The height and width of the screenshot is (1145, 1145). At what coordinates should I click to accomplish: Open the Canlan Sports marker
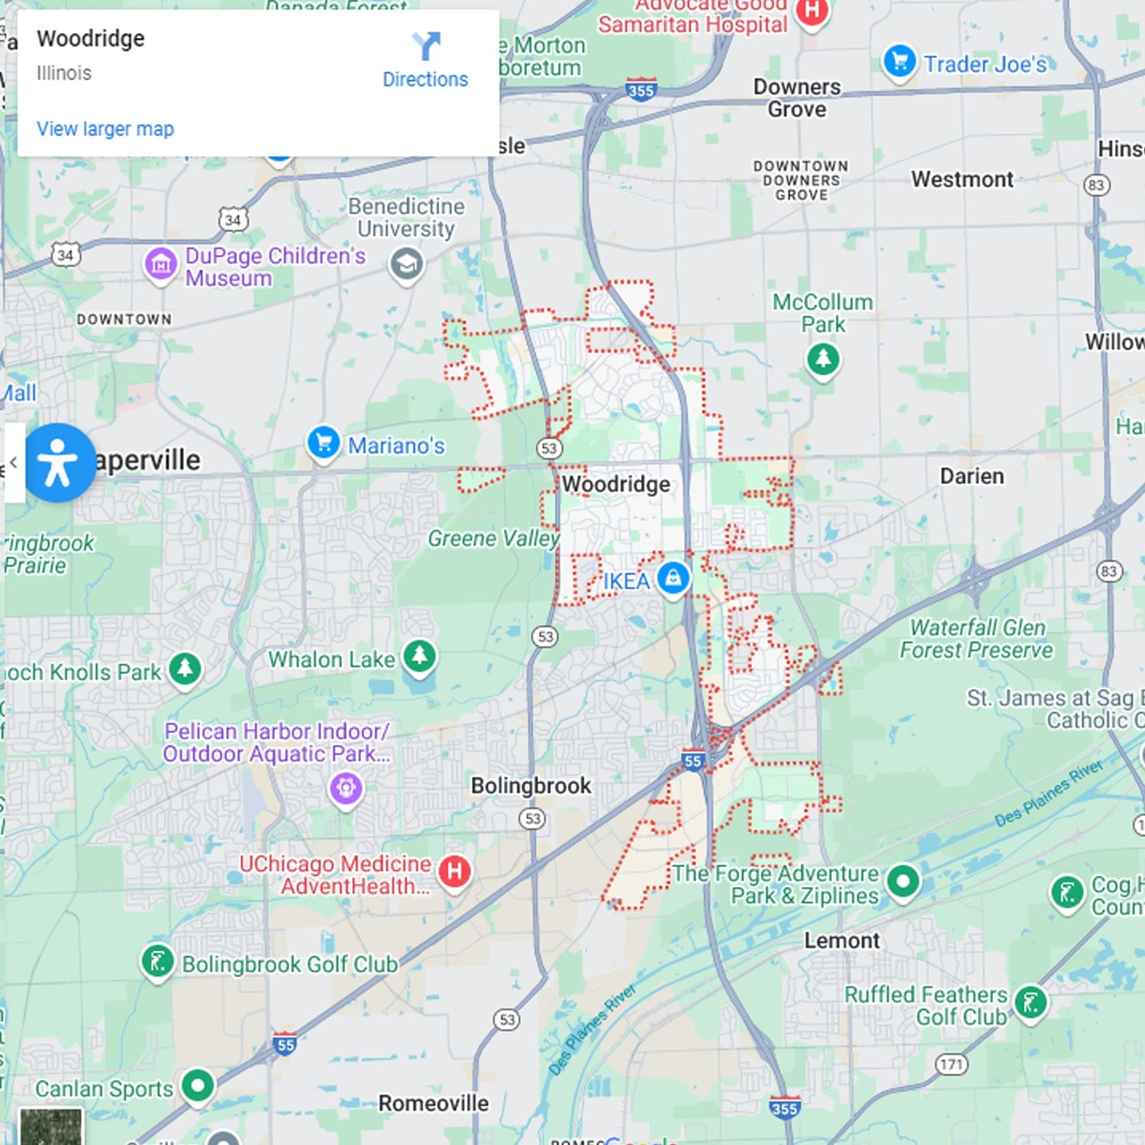click(198, 1085)
